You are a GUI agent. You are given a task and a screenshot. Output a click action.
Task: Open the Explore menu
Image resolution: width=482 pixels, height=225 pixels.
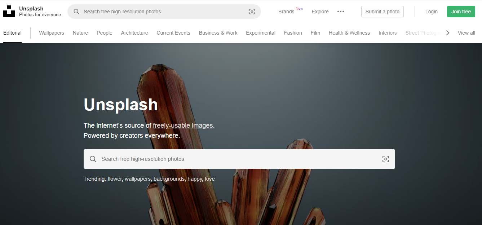[x=320, y=12]
